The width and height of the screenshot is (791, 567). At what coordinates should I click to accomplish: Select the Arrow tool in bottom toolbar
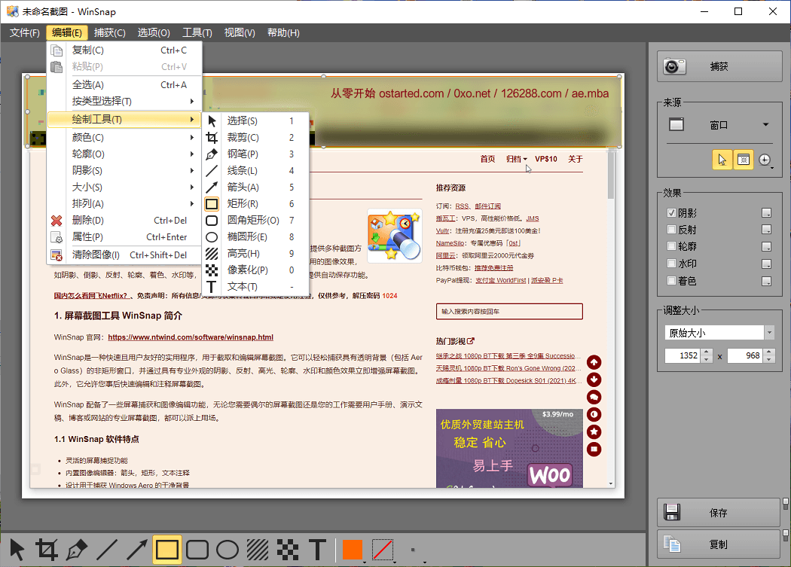click(136, 550)
